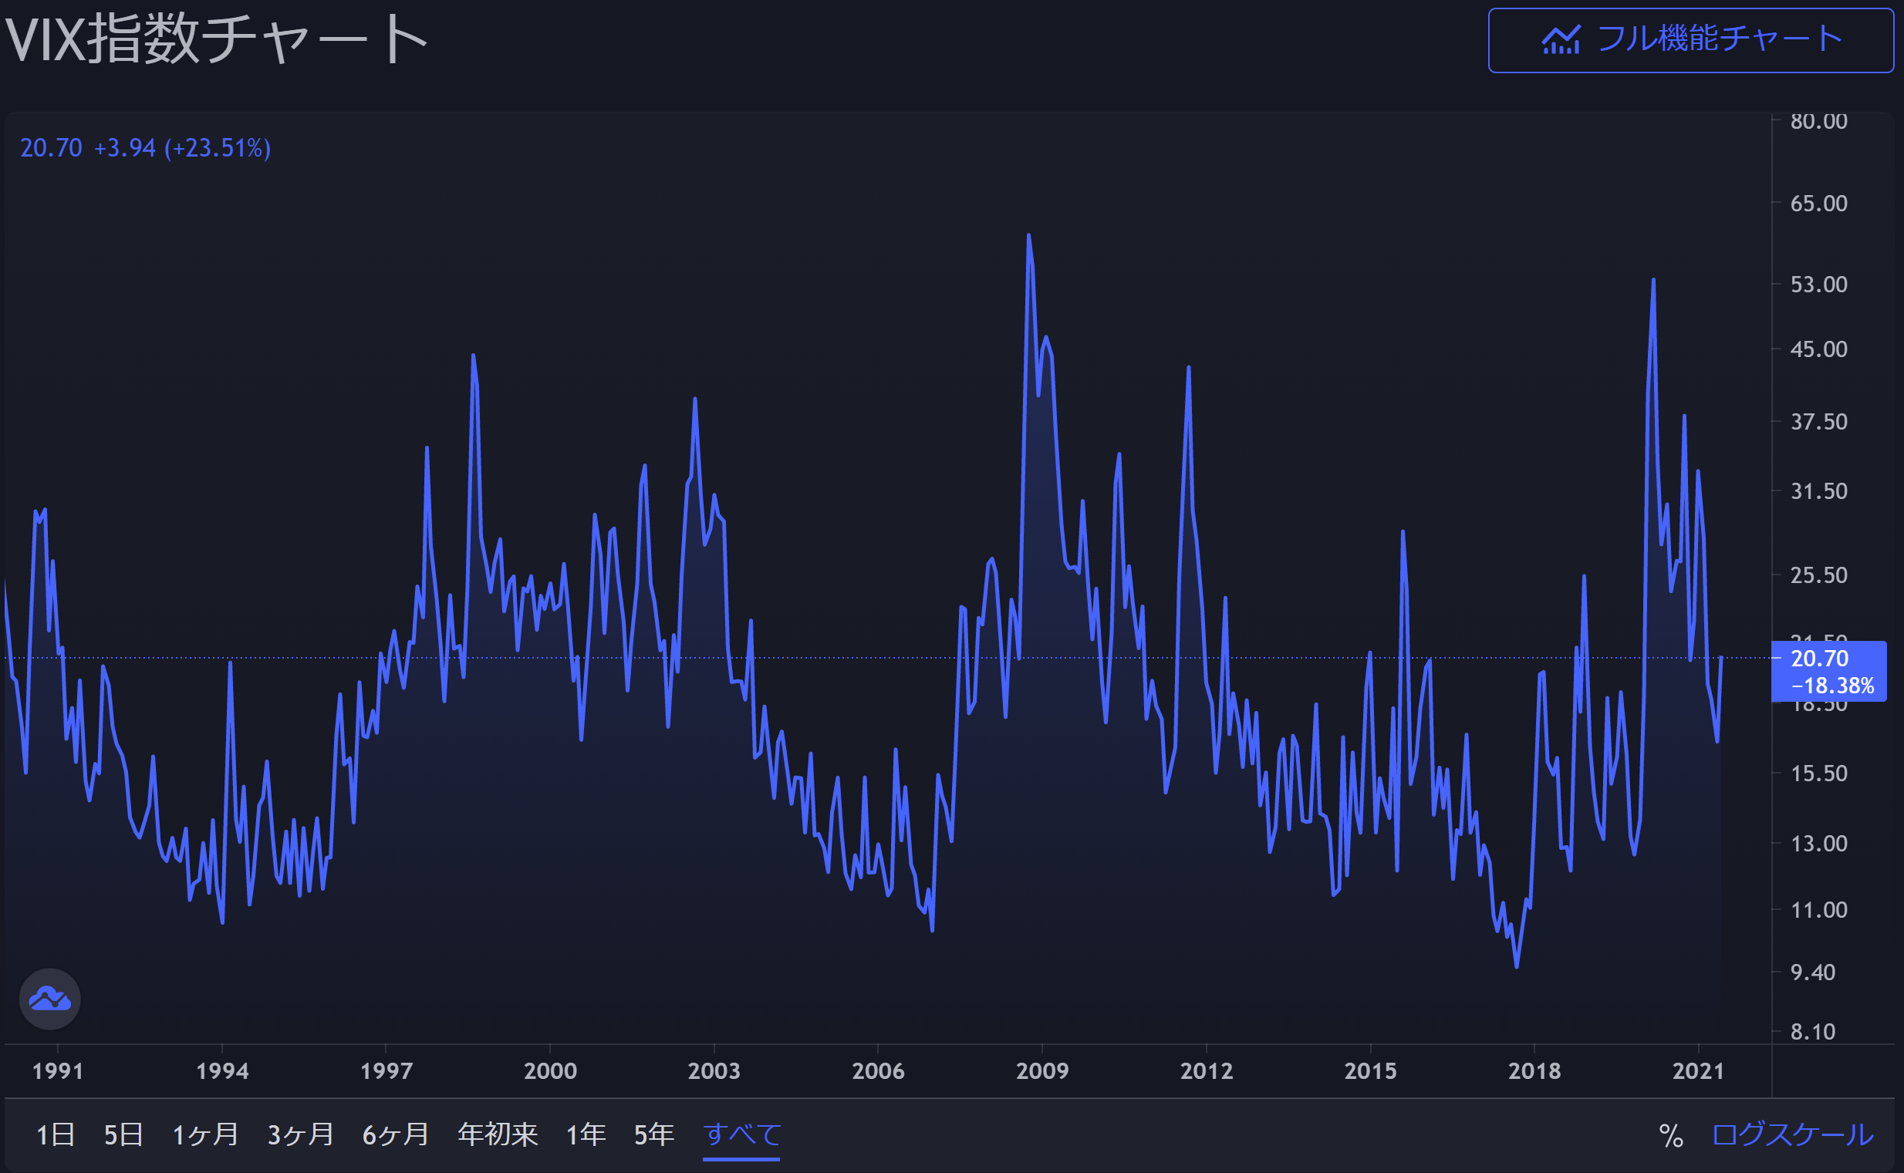Show the 5年 range

click(654, 1134)
